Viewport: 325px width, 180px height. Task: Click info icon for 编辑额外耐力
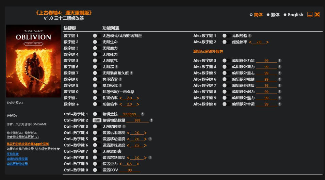click(x=280, y=92)
